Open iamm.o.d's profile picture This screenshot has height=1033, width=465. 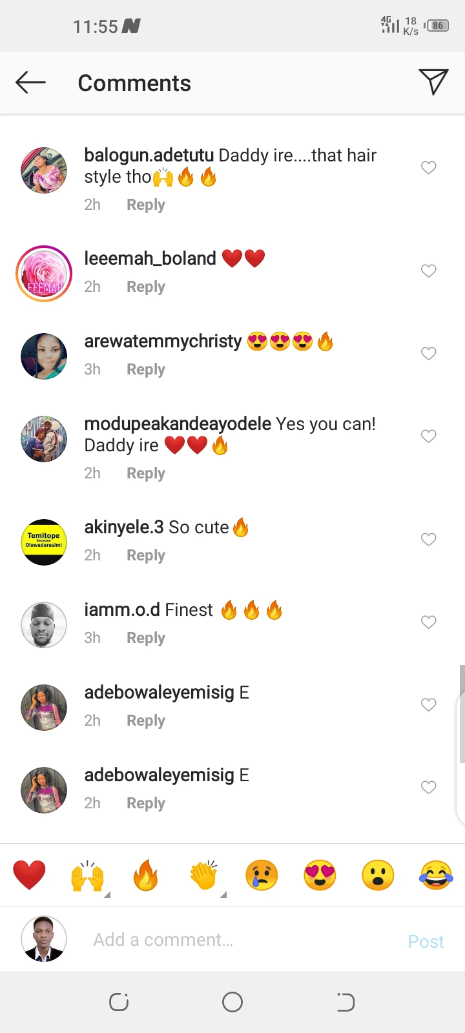[44, 625]
